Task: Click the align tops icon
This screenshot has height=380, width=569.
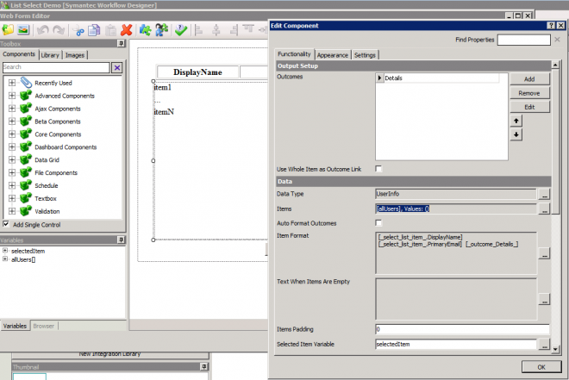Action: click(248, 29)
